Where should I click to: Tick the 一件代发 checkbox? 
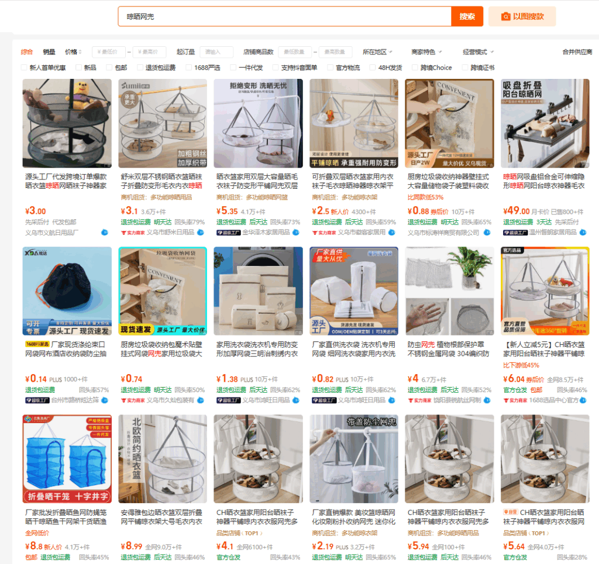(x=233, y=68)
